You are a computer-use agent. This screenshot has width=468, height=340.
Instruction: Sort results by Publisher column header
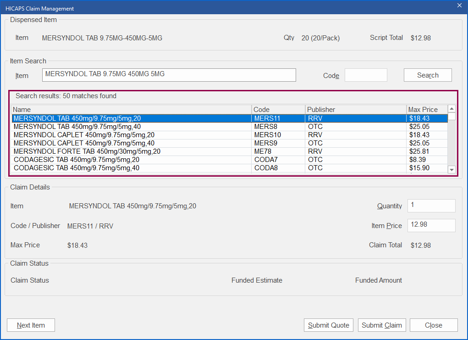(355, 109)
